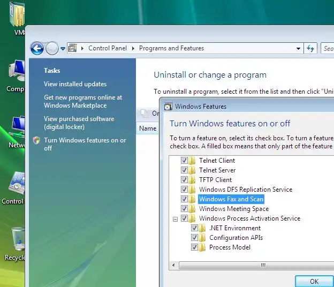
Task: Click Windows DFS Replication Service folder icon
Action: click(192, 190)
